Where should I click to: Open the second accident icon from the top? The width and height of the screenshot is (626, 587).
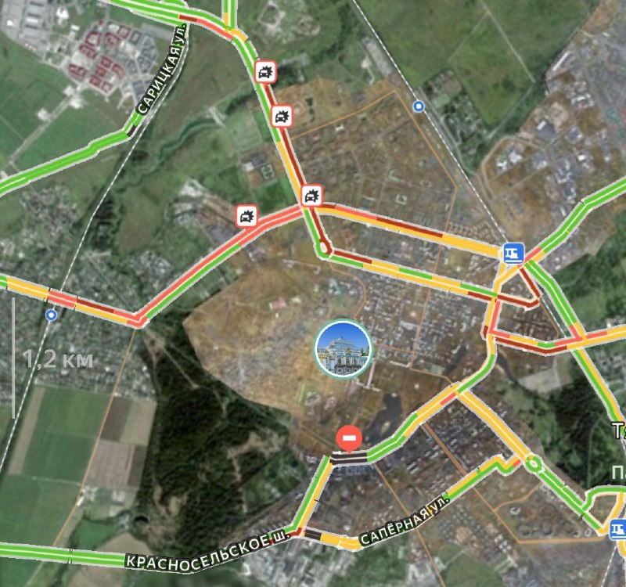point(282,116)
